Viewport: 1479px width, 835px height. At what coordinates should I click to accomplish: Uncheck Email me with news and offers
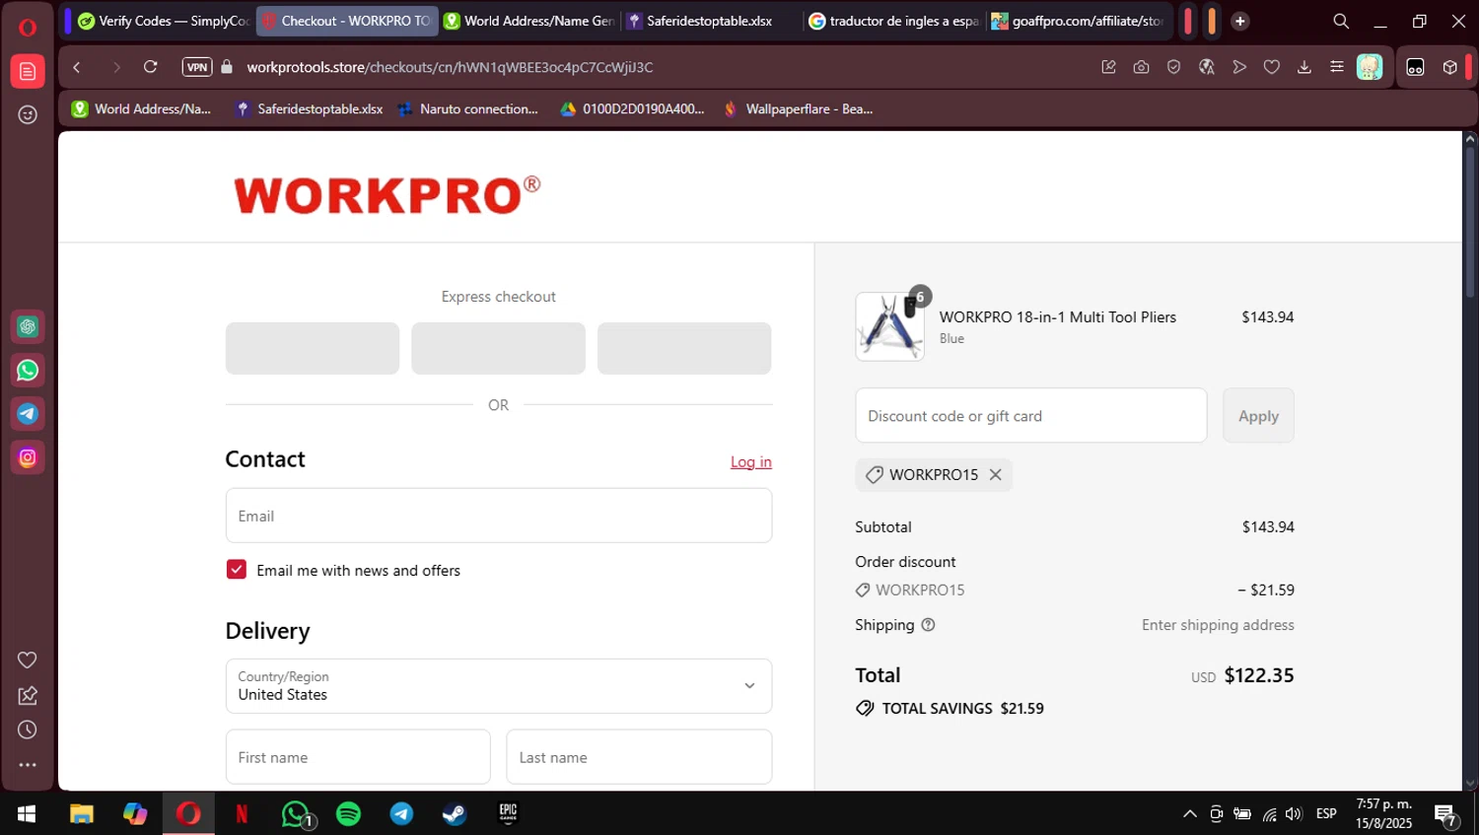237,570
